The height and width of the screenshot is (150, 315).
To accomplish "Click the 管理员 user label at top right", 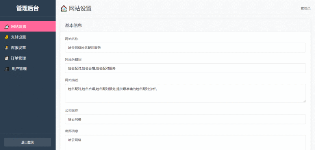I will coord(306,8).
